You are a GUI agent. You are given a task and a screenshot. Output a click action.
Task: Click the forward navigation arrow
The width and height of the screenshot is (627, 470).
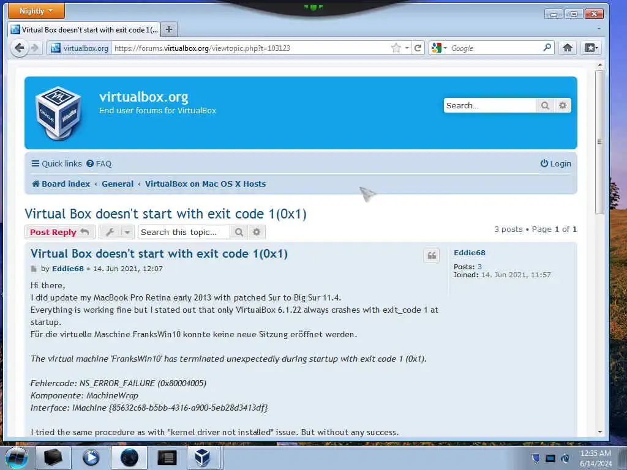pyautogui.click(x=35, y=48)
